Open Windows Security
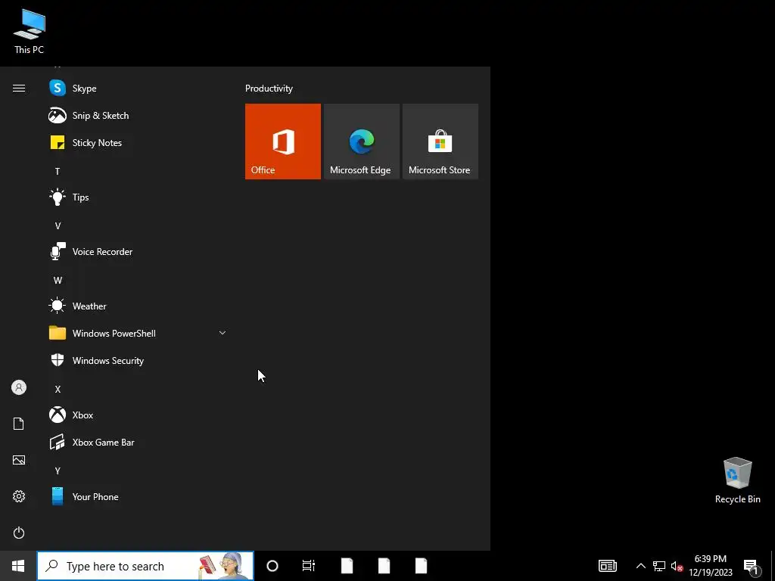The image size is (775, 581). [139, 360]
